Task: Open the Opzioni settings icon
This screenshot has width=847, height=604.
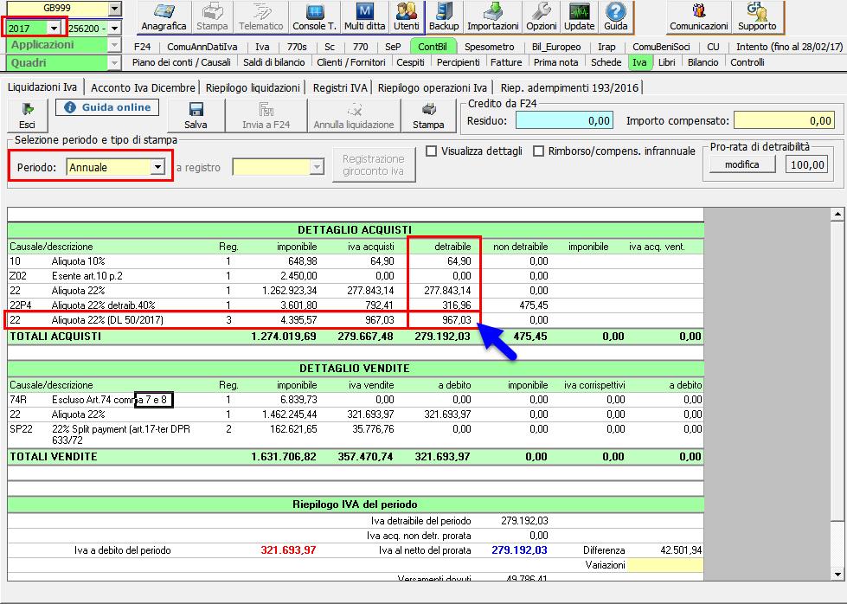Action: tap(542, 16)
